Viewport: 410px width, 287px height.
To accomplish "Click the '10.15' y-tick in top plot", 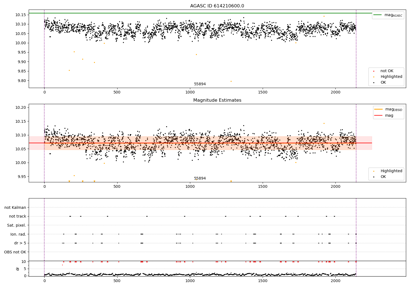I will [x=21, y=15].
